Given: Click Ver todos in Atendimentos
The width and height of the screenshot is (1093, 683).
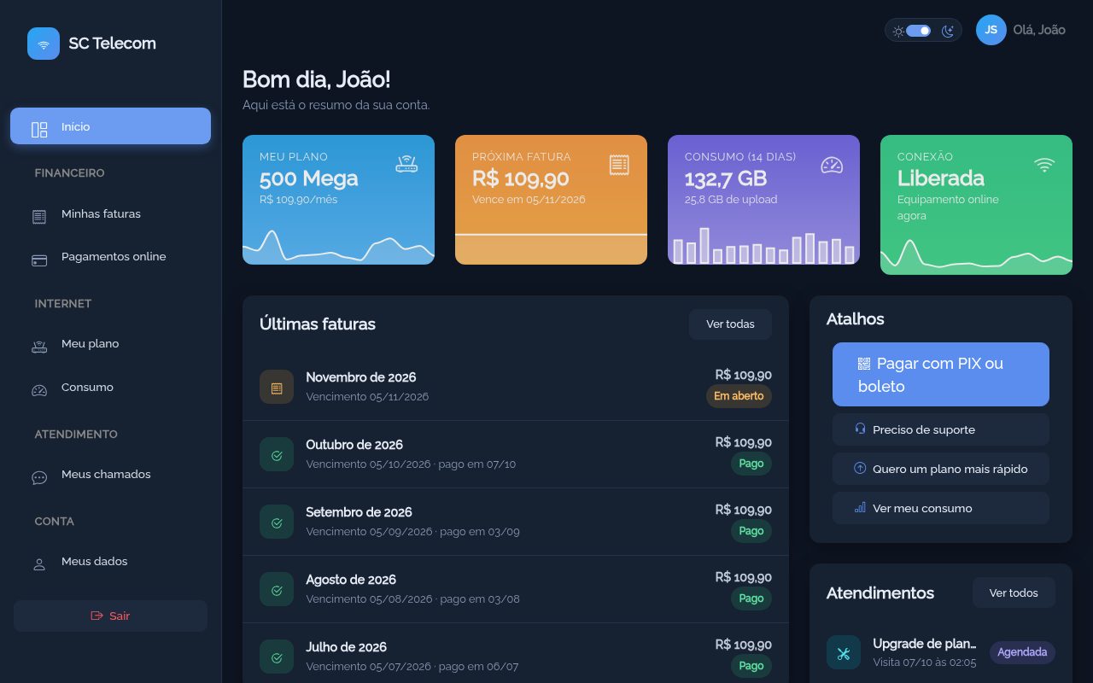Looking at the screenshot, I should coord(1014,593).
